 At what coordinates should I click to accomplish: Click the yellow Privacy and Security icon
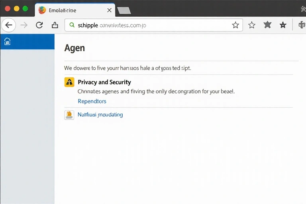pos(69,82)
